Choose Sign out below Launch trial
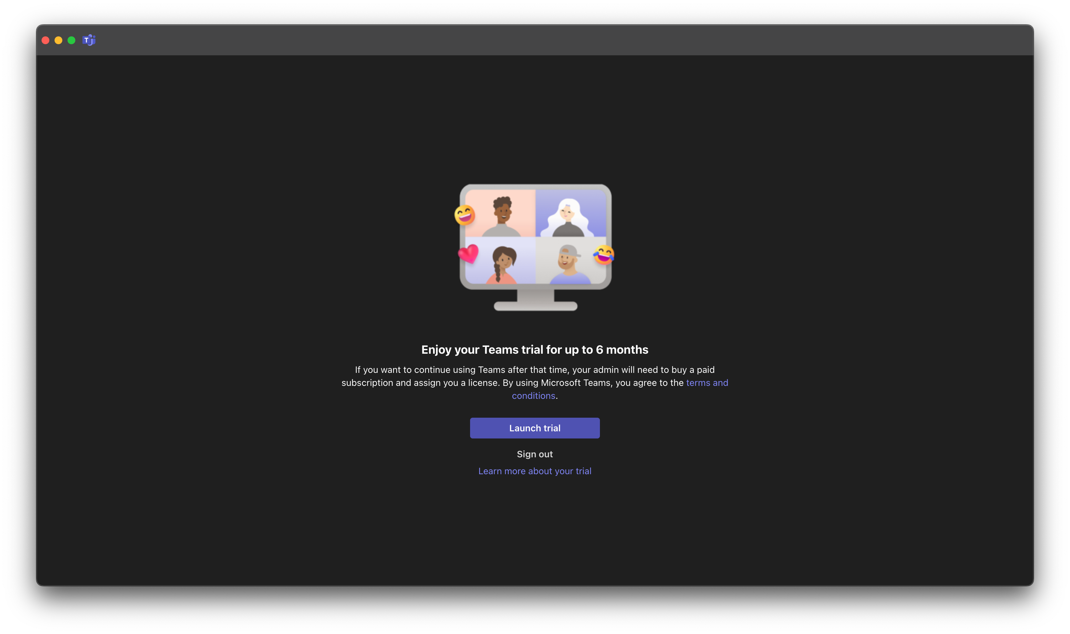 (x=535, y=454)
